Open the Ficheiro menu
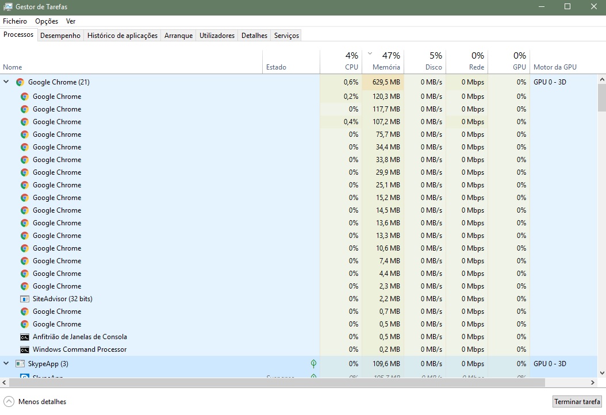 pyautogui.click(x=15, y=21)
